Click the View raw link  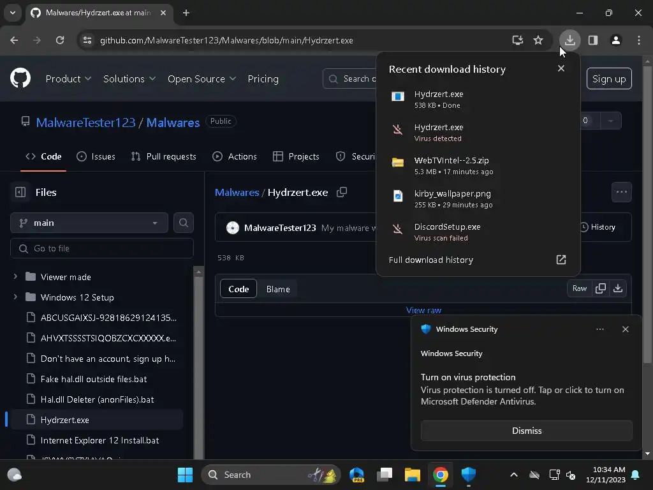[x=423, y=310]
